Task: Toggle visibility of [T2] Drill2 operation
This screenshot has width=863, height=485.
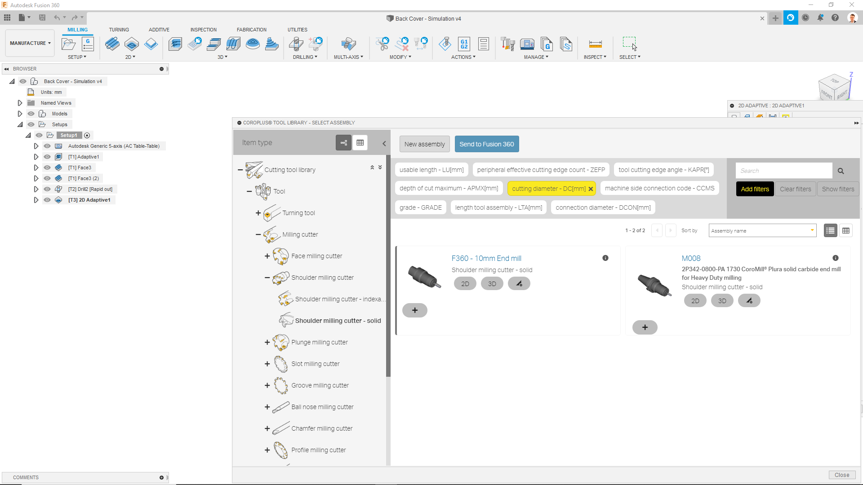Action: [x=47, y=189]
